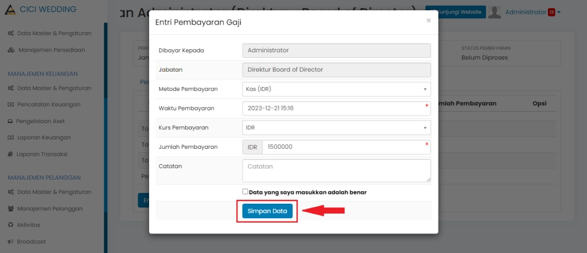587x253 pixels.
Task: Click the Jumlah Pembayaran amount field
Action: pyautogui.click(x=346, y=147)
